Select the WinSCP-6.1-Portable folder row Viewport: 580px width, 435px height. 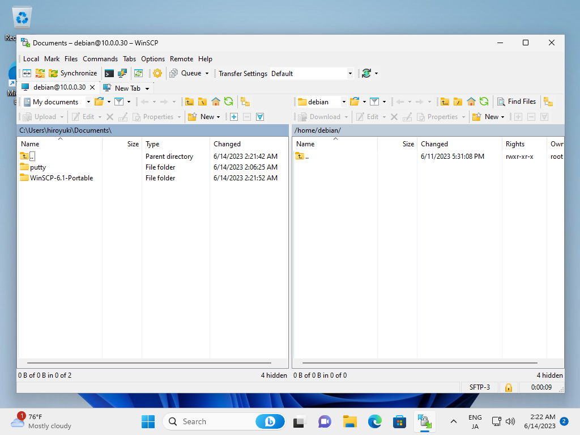point(153,178)
